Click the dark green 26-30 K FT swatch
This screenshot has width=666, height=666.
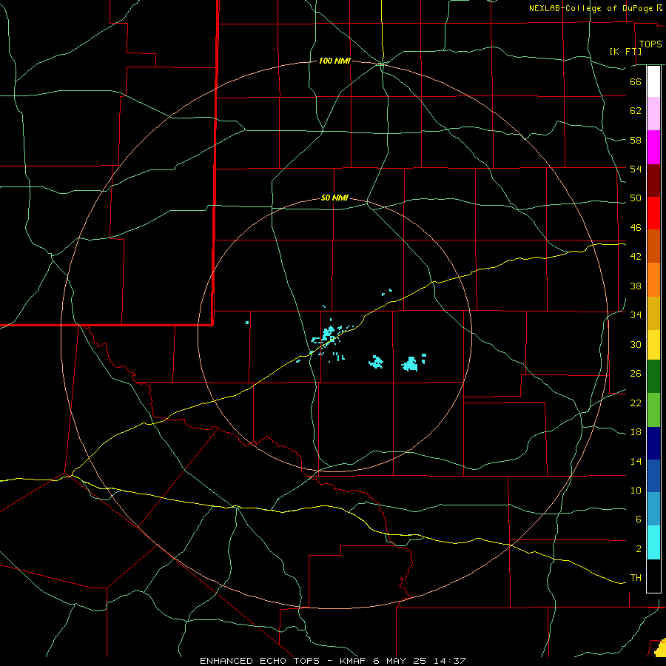(x=653, y=377)
